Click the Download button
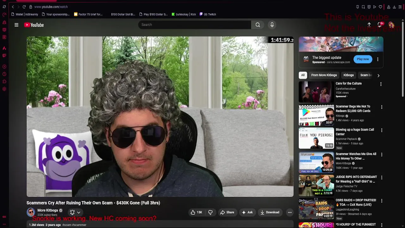 click(270, 212)
